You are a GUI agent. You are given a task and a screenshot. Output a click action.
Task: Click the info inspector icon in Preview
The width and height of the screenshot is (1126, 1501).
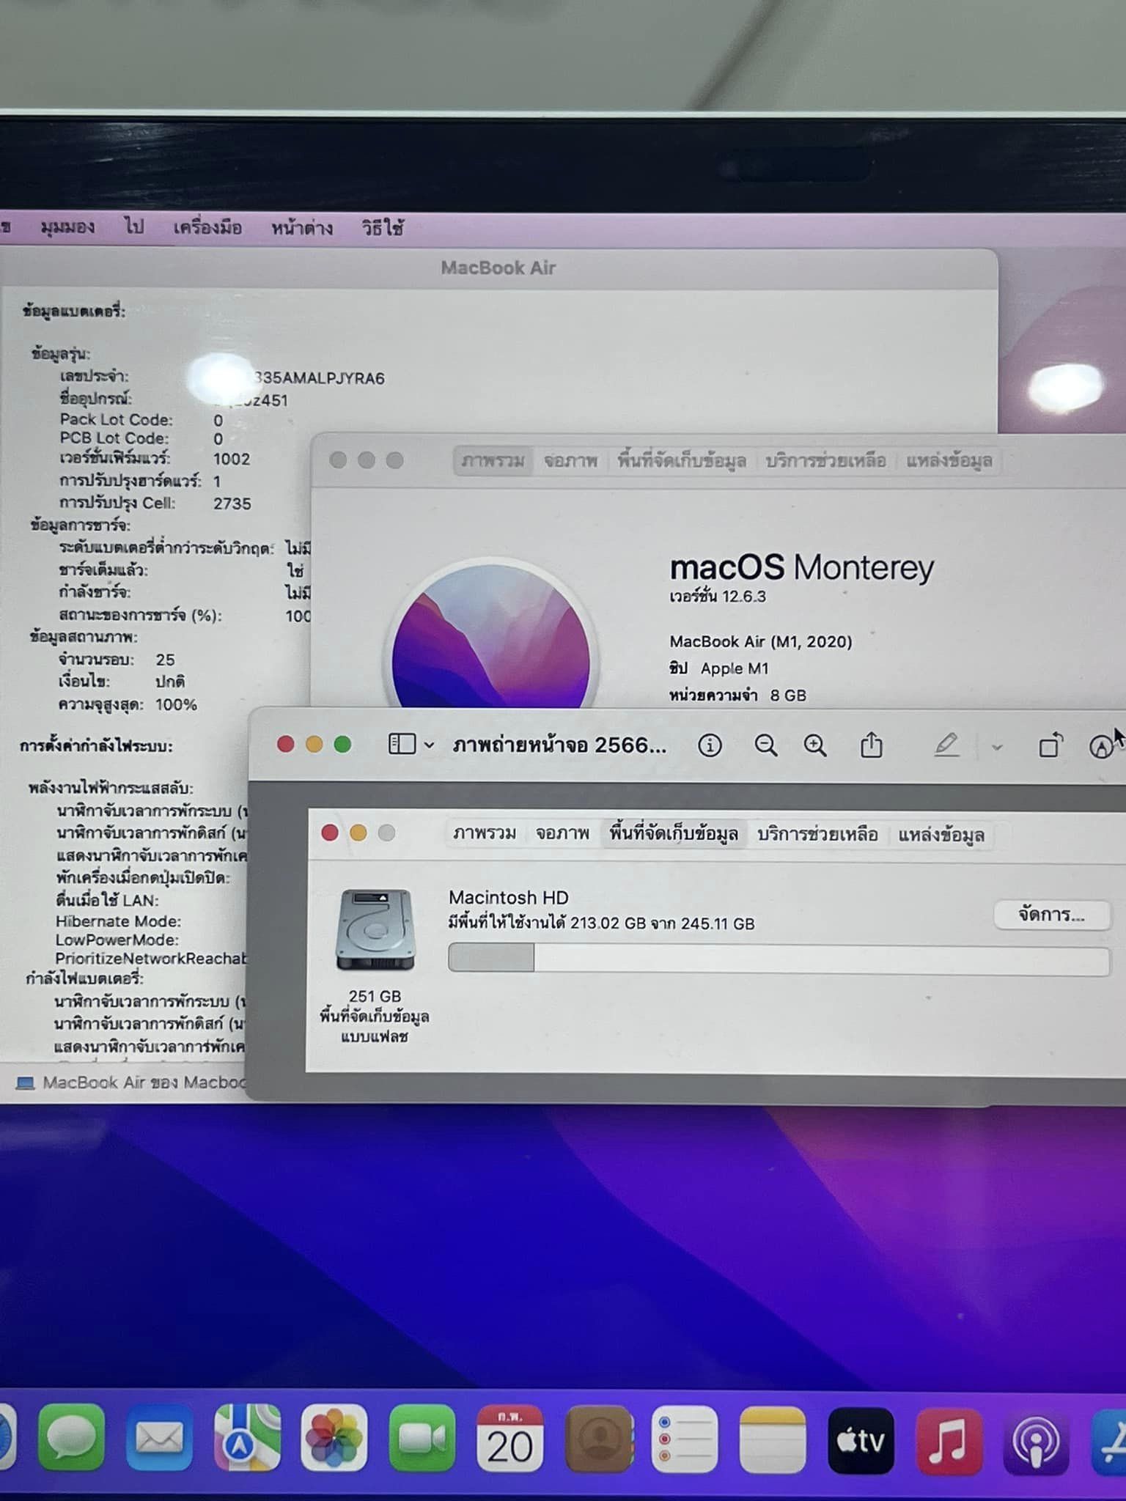[709, 746]
